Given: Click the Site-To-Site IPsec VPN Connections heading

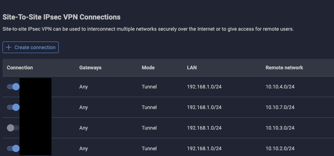Looking at the screenshot, I should point(62,17).
